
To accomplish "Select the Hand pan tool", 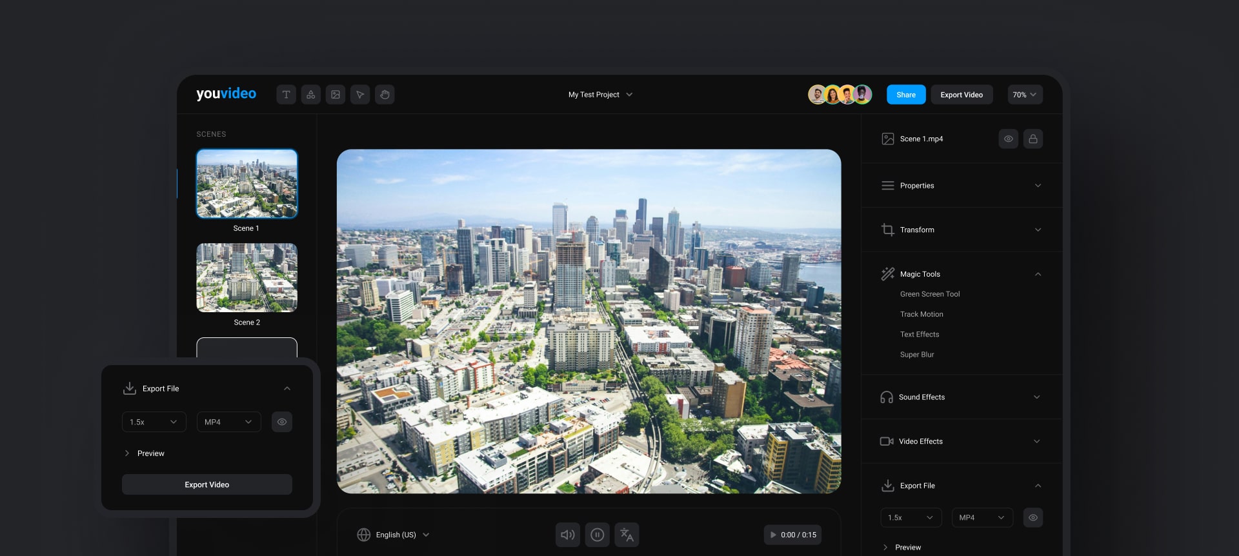I will (x=385, y=94).
